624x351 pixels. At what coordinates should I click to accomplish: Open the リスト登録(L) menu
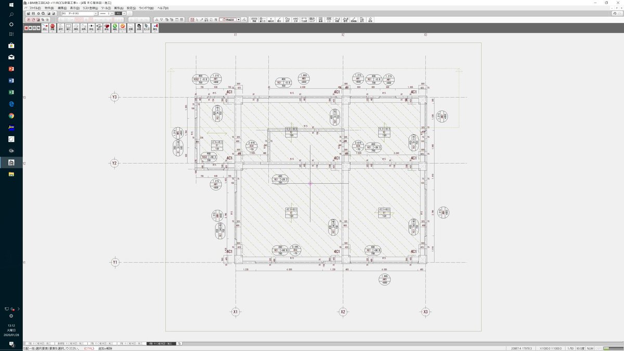[90, 8]
